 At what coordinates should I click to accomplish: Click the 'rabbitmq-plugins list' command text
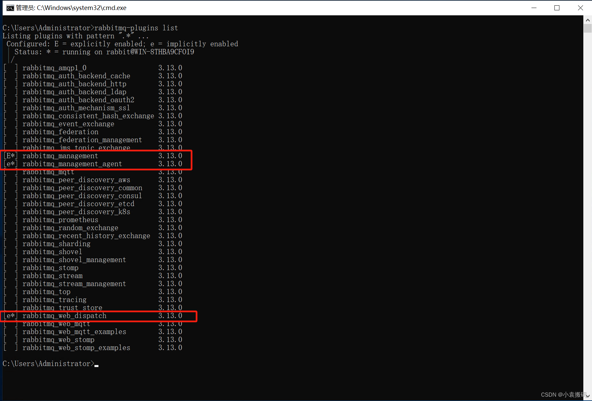136,28
